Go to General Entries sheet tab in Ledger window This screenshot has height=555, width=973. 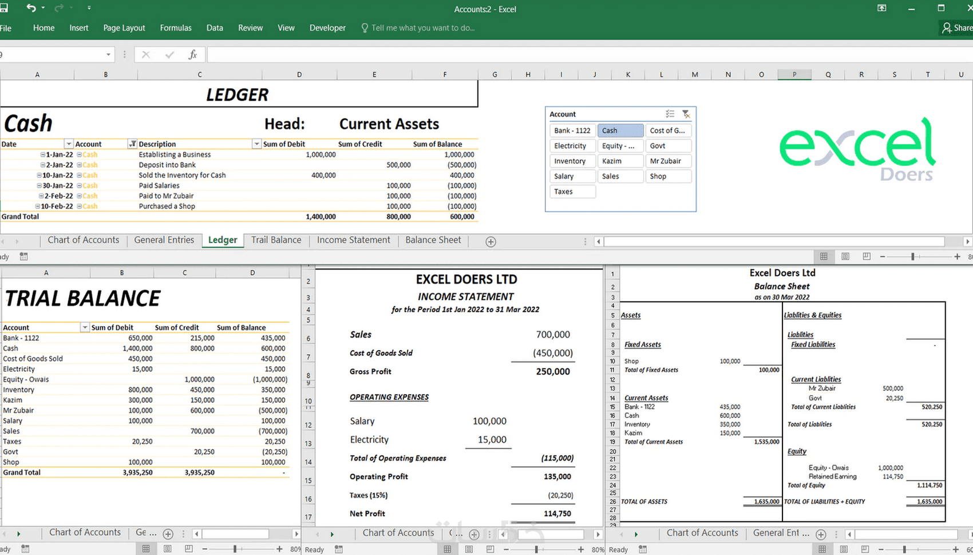coord(164,240)
